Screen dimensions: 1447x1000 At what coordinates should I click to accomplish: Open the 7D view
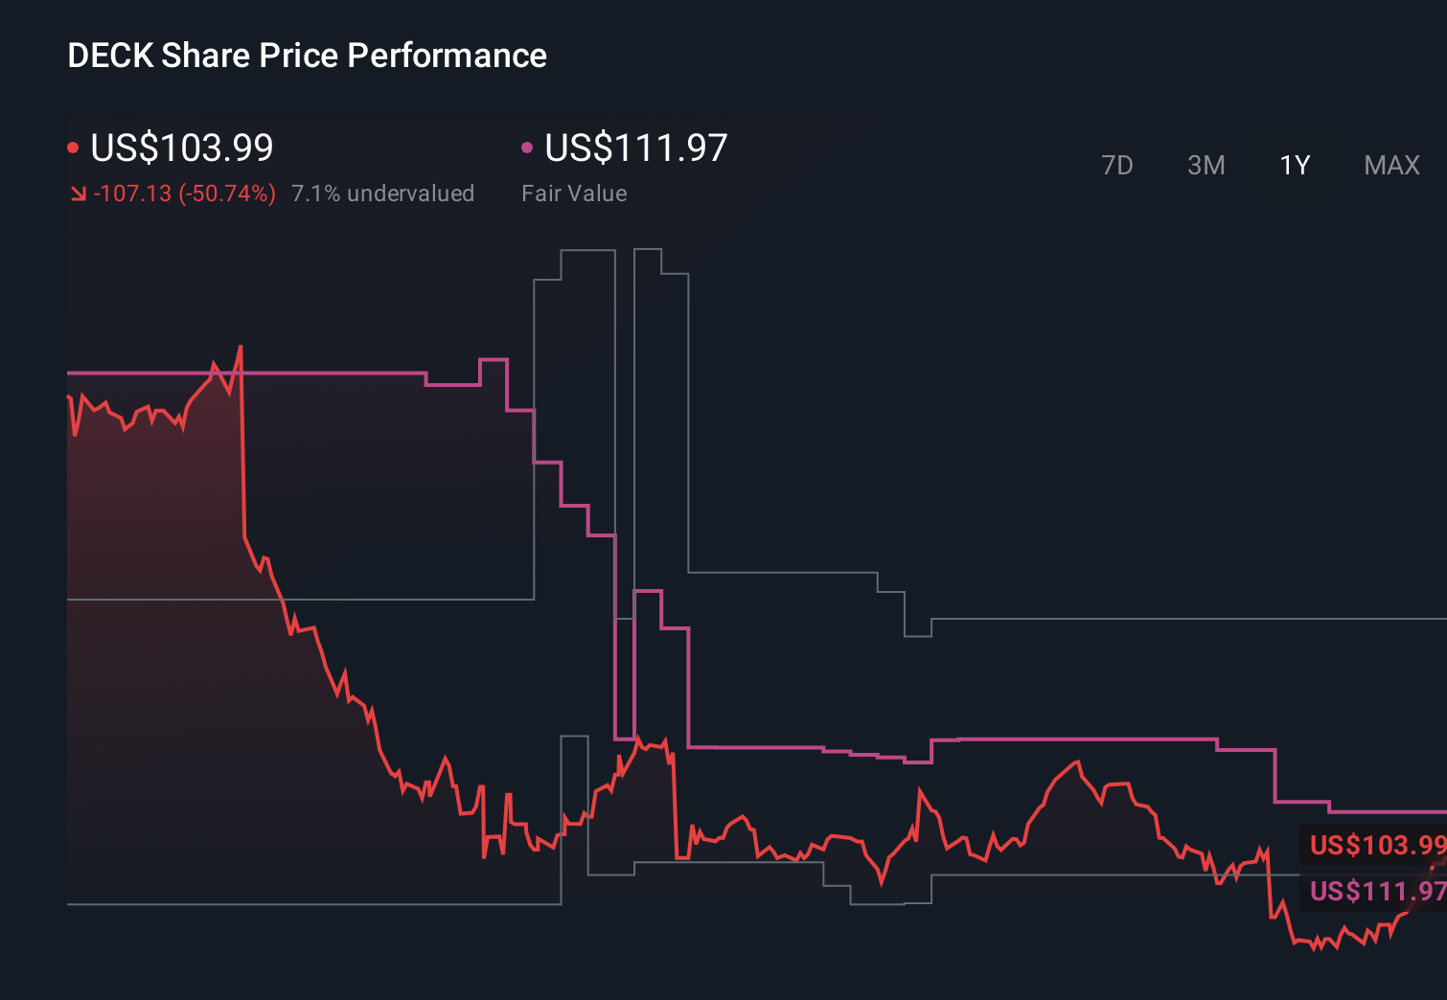pyautogui.click(x=1117, y=165)
